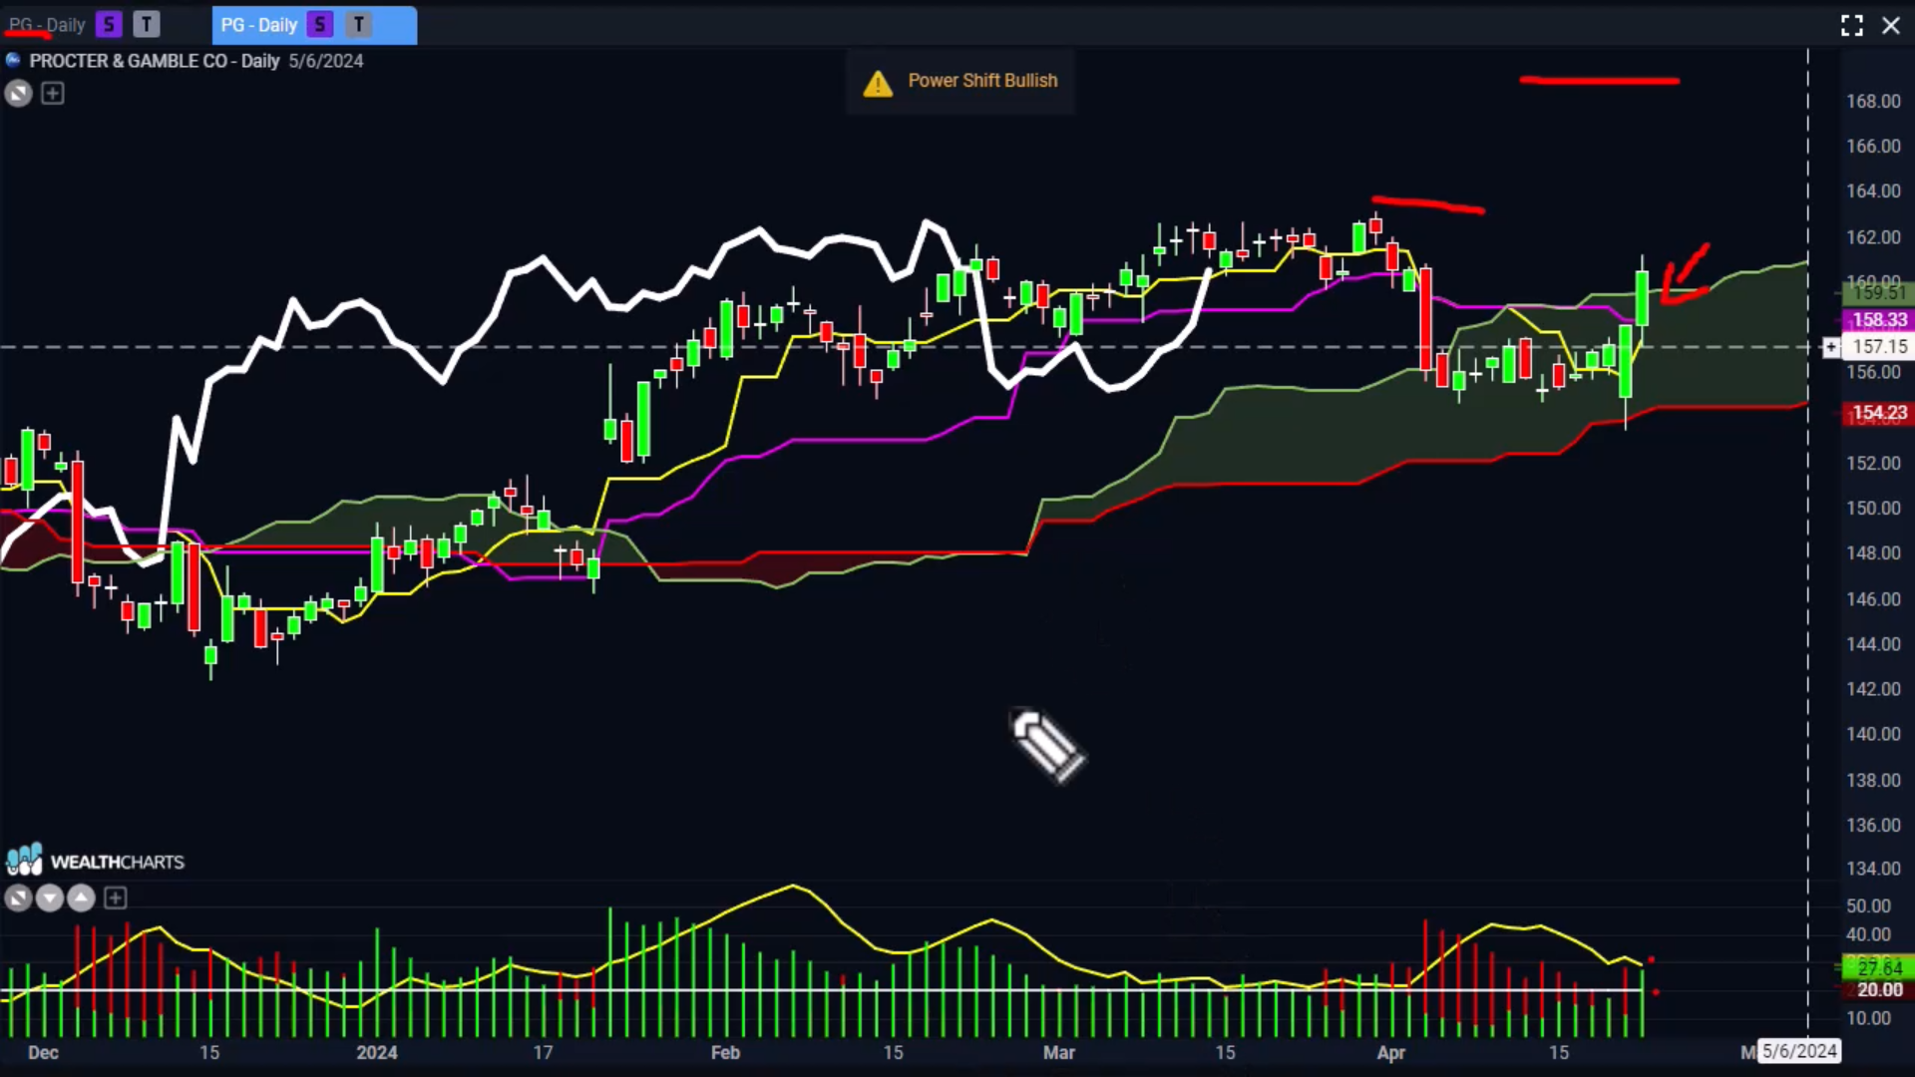Move the indicator pane down
1915x1077 pixels.
50,898
